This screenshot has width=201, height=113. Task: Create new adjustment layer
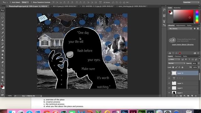(184, 96)
